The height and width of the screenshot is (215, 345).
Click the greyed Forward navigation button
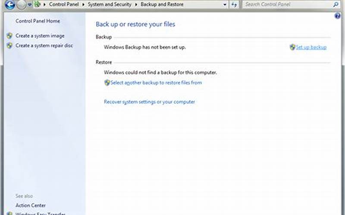pos(22,4)
